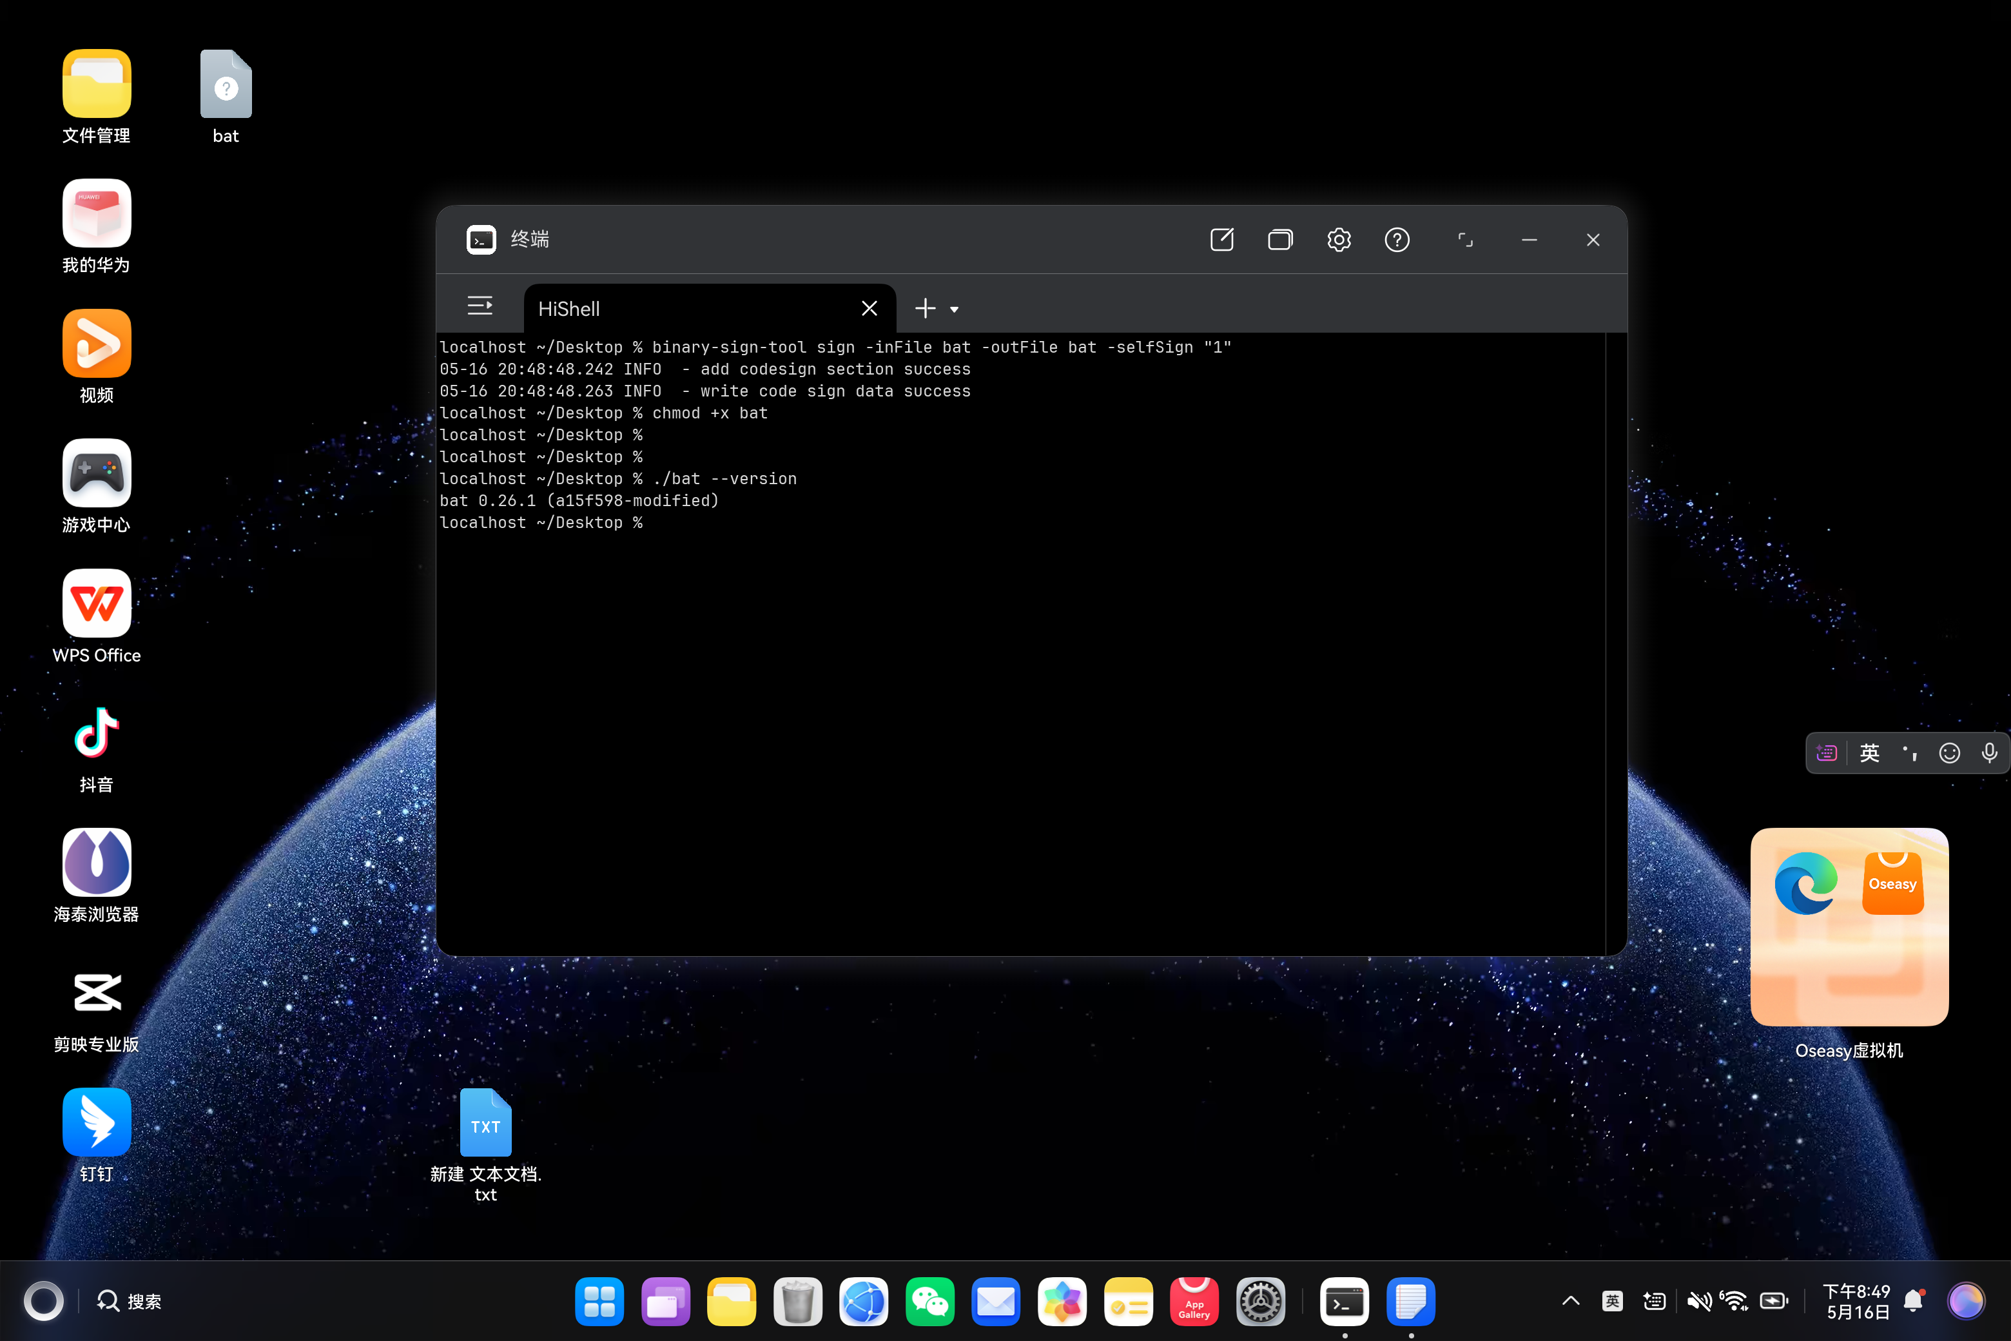Click 'bat 0.26.1 (a15f598-modified)' output line
This screenshot has height=1341, width=2011.
pos(579,501)
